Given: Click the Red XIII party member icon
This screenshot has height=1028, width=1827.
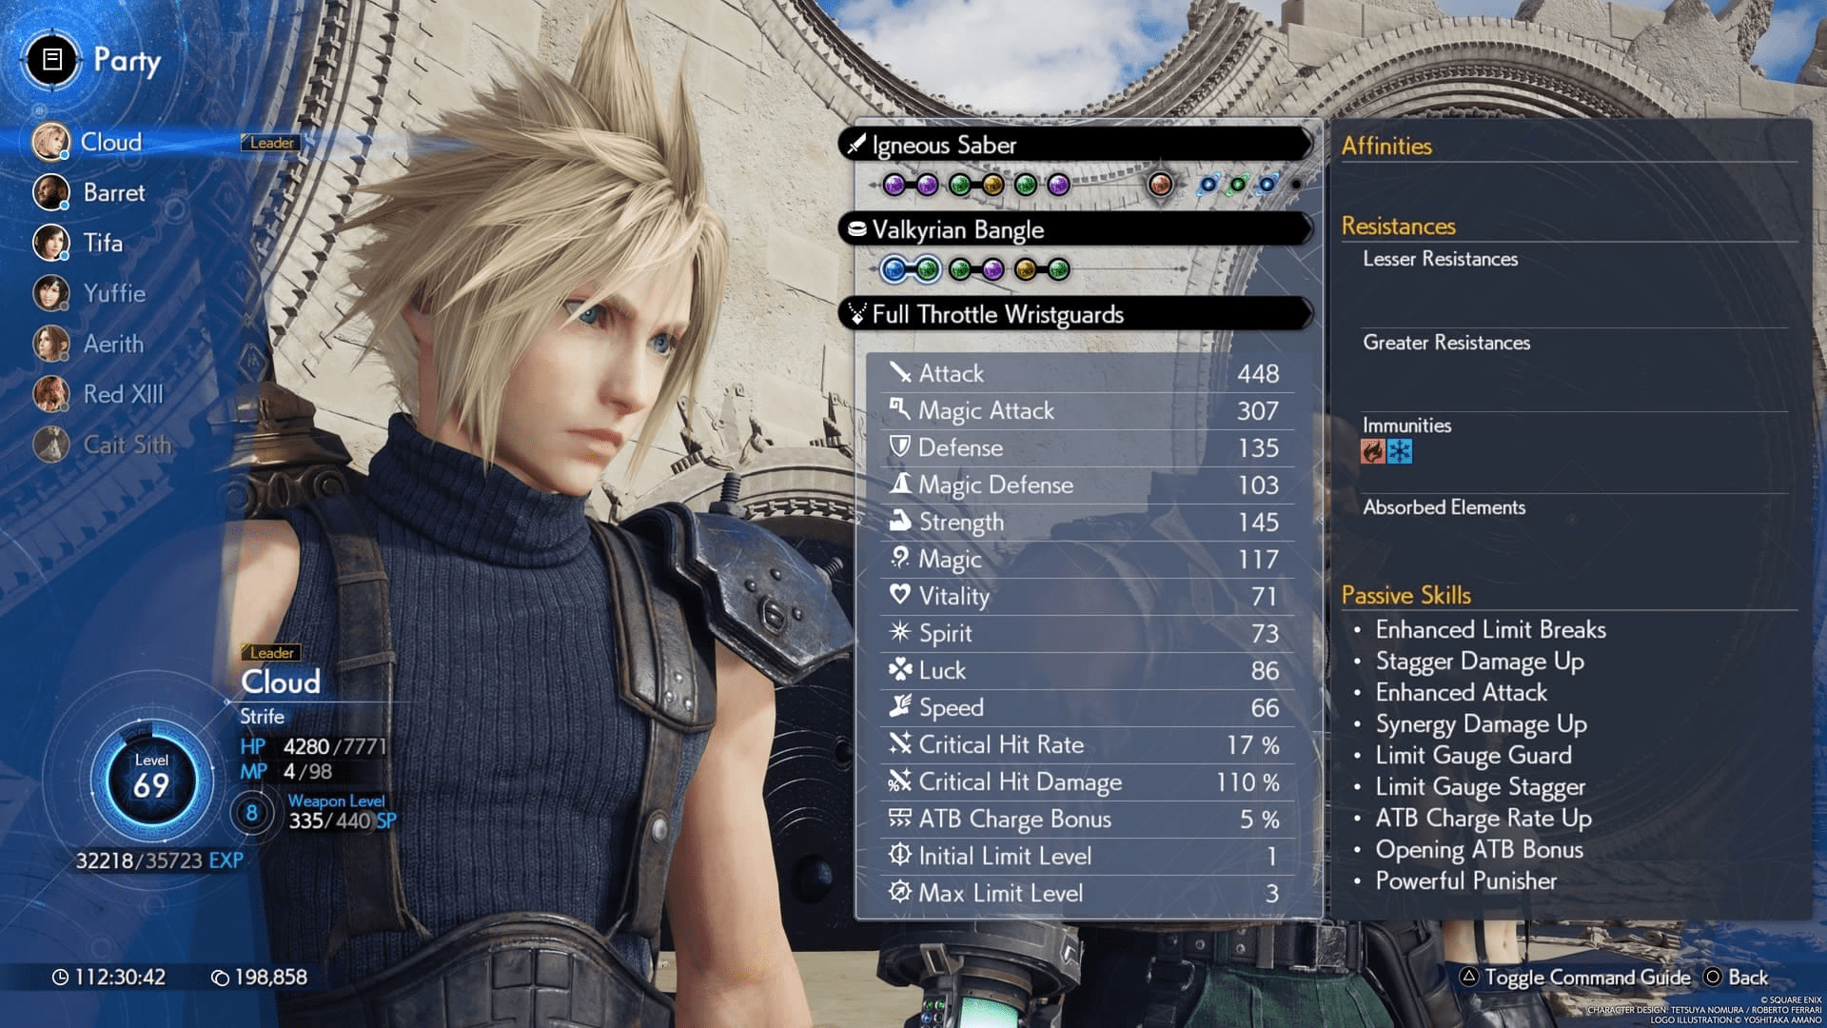Looking at the screenshot, I should point(51,393).
